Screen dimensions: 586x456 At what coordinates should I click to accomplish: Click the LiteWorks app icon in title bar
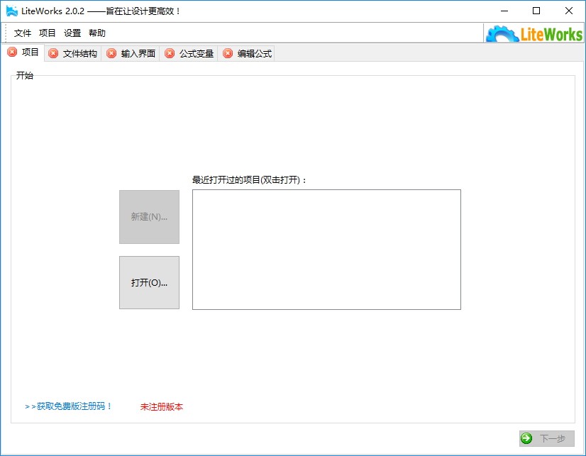pos(12,11)
